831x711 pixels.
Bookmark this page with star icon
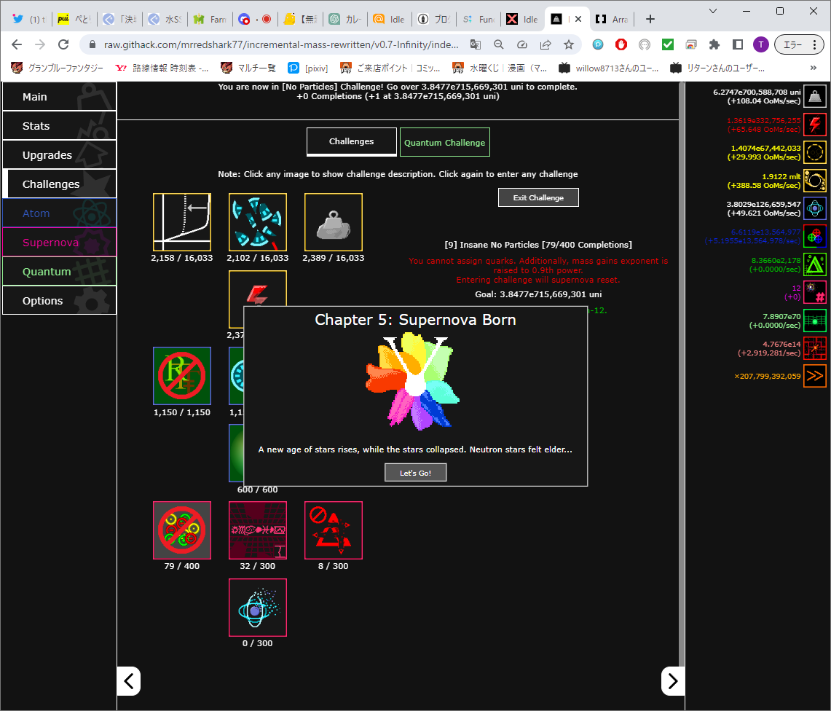(569, 44)
